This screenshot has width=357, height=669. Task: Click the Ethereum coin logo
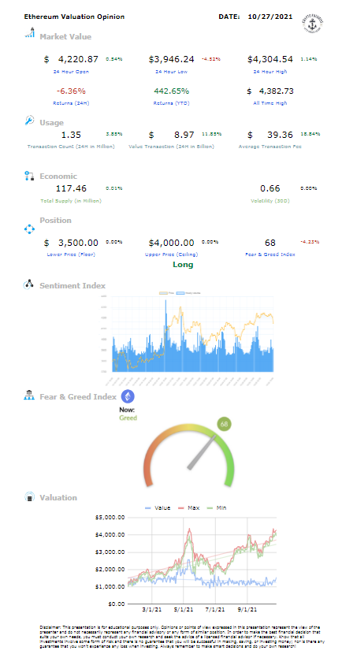point(128,396)
